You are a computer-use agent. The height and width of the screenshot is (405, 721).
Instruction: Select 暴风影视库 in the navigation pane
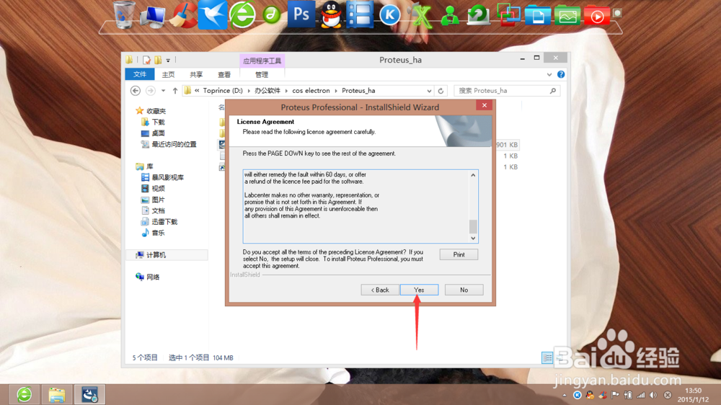(x=168, y=177)
